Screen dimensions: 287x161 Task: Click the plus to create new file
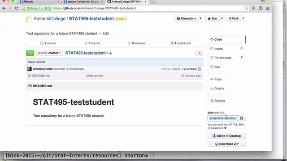click(110, 53)
